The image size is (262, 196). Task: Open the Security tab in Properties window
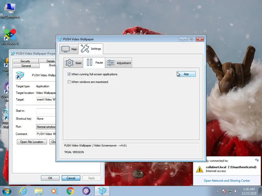pyautogui.click(x=25, y=61)
